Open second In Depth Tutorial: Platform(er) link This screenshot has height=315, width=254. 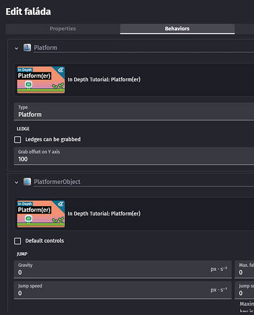point(104,214)
